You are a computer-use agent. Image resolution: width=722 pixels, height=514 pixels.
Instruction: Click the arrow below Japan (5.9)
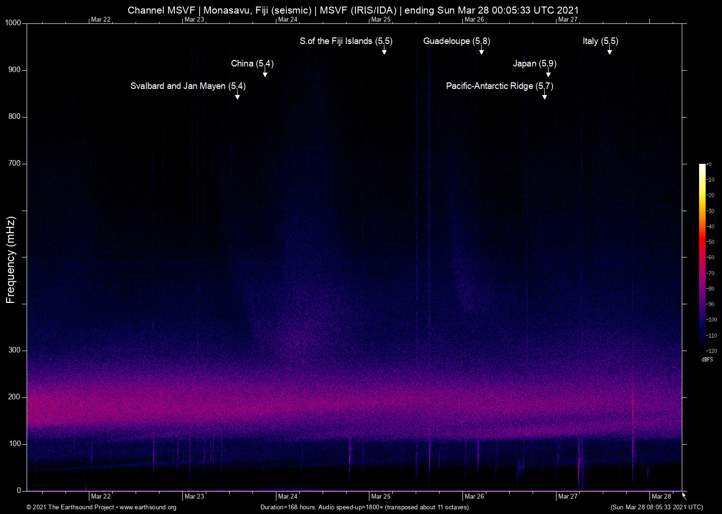[548, 73]
